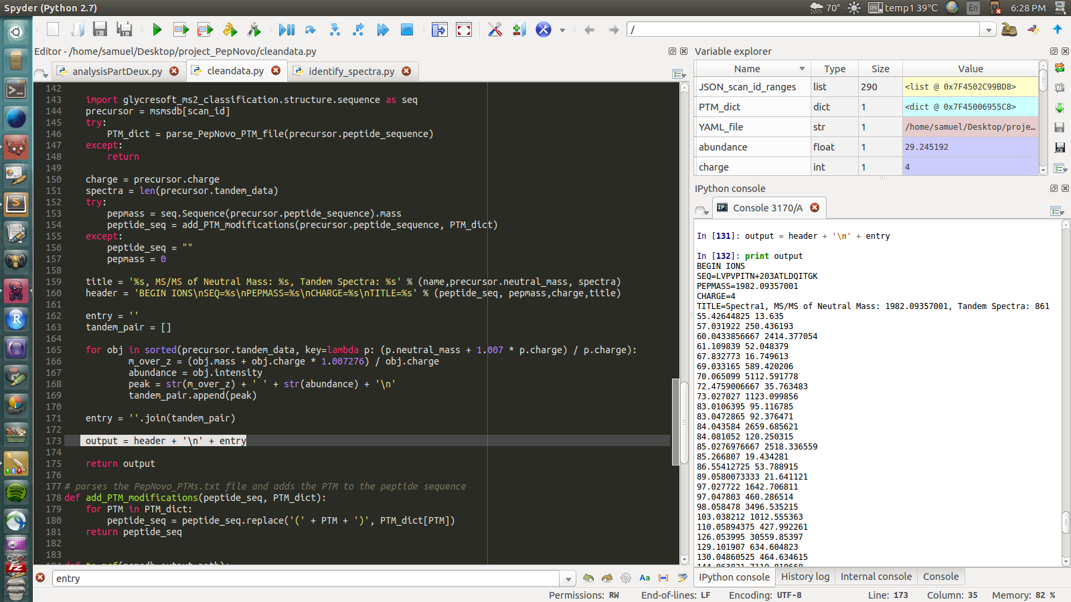The image size is (1071, 602).
Task: Find previous match in editor
Action: tap(588, 578)
